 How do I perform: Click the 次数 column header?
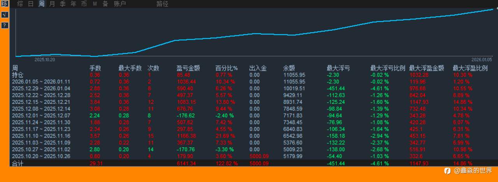153,68
